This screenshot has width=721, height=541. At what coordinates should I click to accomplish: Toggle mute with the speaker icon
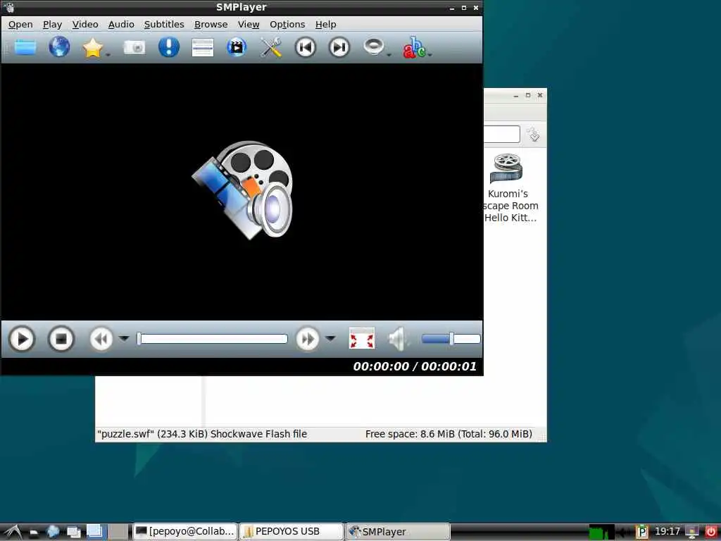point(398,339)
